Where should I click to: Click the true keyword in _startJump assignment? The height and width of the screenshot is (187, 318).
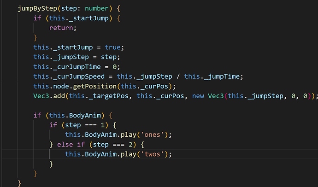(x=113, y=47)
